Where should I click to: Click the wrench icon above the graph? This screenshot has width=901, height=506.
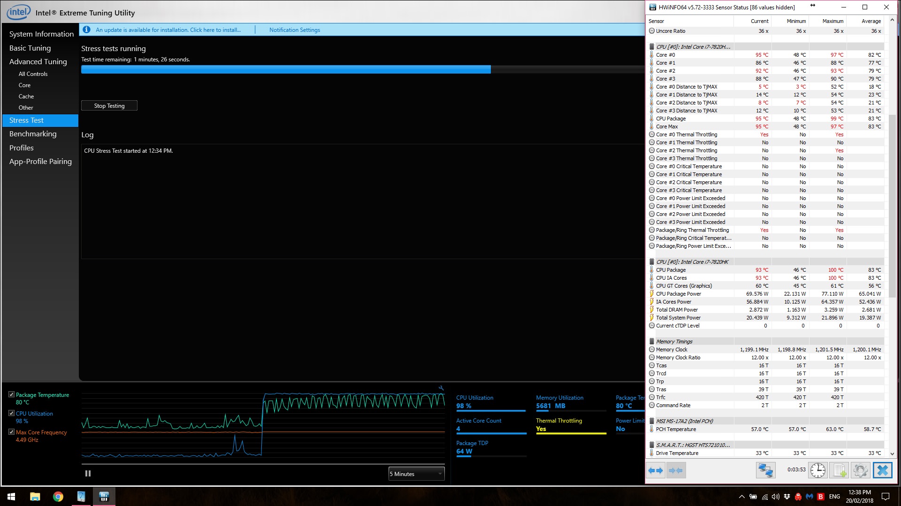pyautogui.click(x=441, y=388)
